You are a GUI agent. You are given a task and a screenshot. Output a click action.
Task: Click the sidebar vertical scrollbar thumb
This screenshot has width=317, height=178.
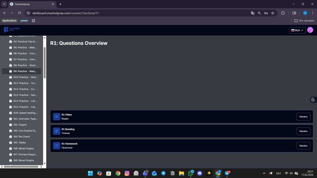click(45, 63)
